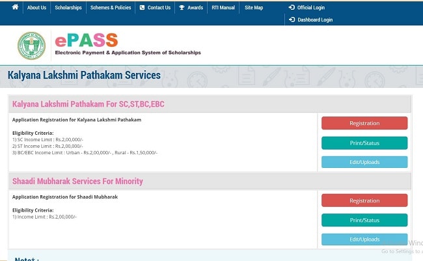Check Print/Status for Shaadi Mubharak
This screenshot has width=423, height=261.
pyautogui.click(x=364, y=220)
